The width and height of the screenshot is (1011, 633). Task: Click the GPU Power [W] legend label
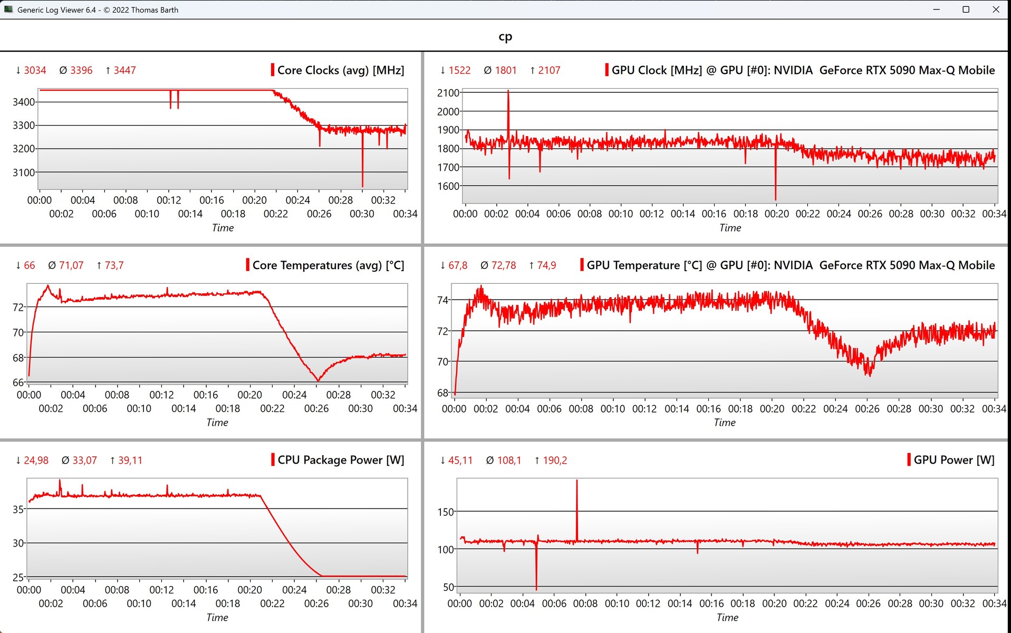pos(954,459)
